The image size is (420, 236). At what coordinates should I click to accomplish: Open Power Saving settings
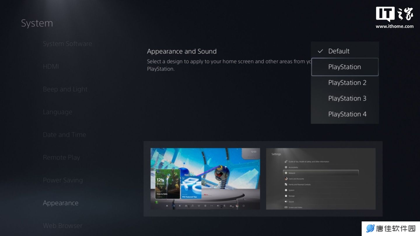(63, 180)
